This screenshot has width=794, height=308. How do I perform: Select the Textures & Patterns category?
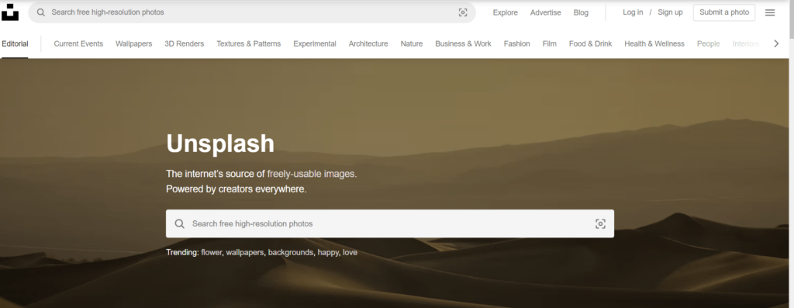tap(249, 43)
